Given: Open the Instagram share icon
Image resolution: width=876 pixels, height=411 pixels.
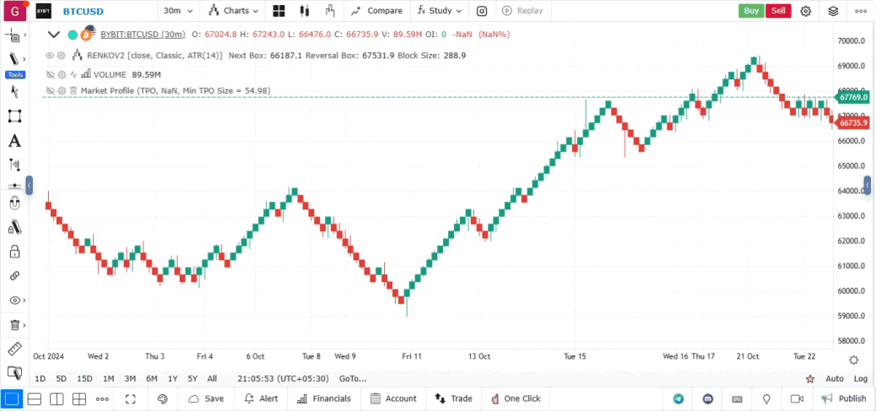Looking at the screenshot, I should [x=482, y=11].
